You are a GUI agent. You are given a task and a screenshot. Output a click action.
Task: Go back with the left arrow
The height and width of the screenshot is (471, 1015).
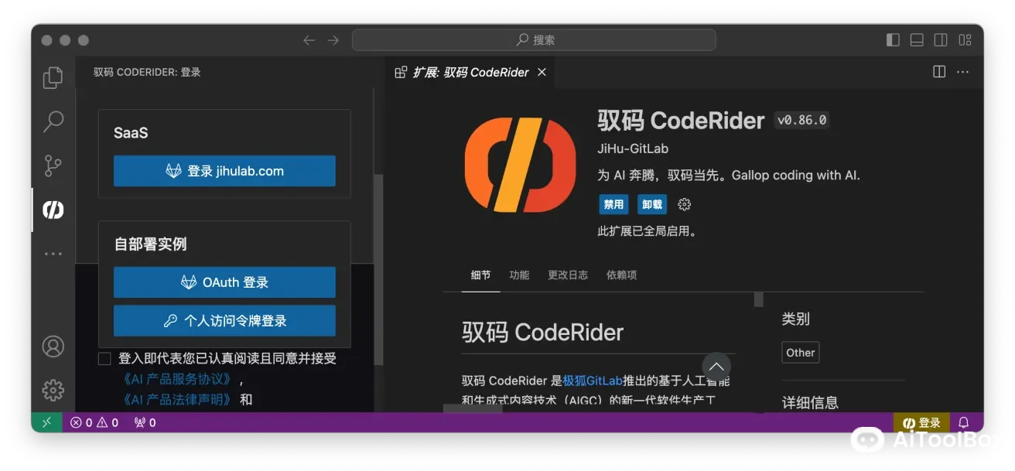pos(309,40)
